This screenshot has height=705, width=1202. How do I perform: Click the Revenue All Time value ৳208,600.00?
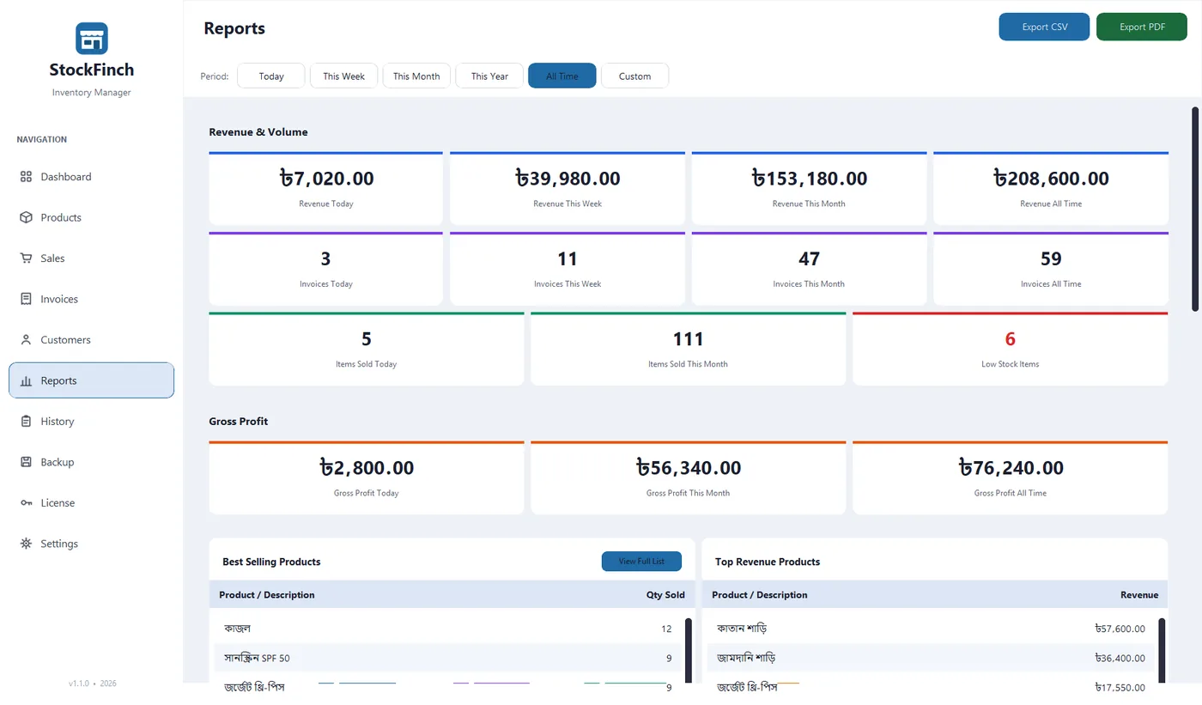[1051, 179]
